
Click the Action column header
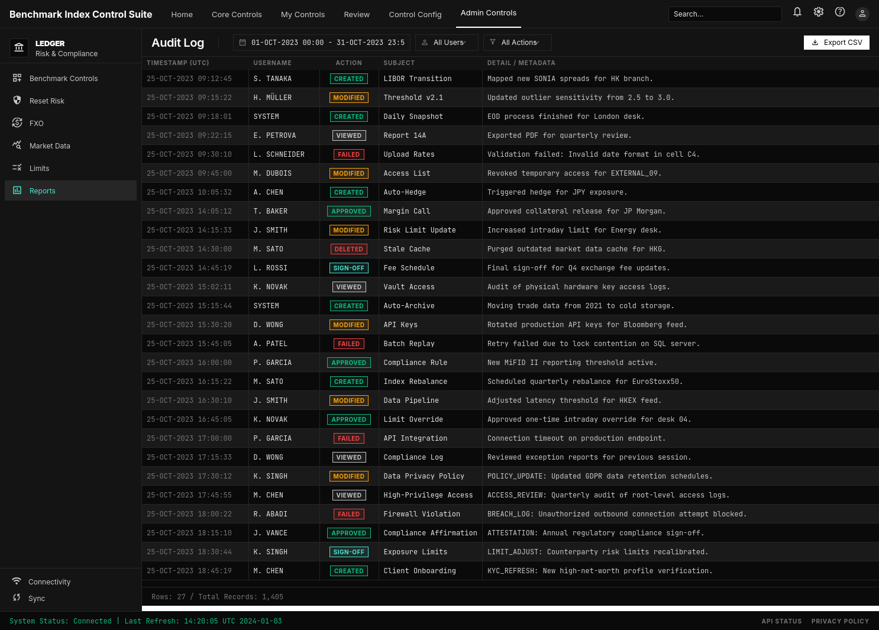coord(349,63)
